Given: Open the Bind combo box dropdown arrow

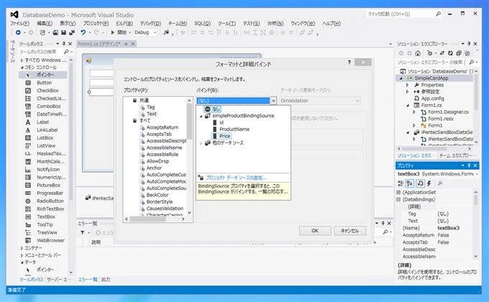Looking at the screenshot, I should [x=273, y=101].
